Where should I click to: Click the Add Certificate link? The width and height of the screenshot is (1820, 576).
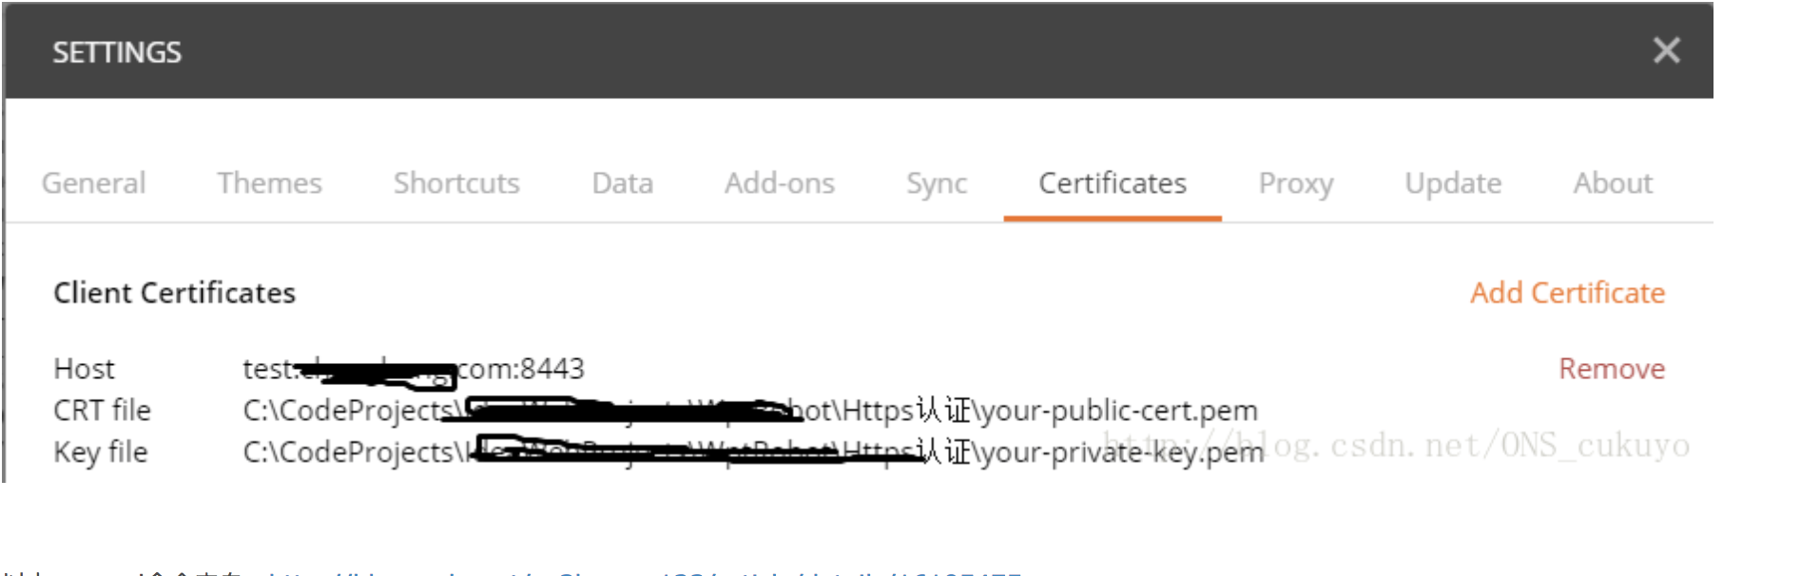point(1567,293)
